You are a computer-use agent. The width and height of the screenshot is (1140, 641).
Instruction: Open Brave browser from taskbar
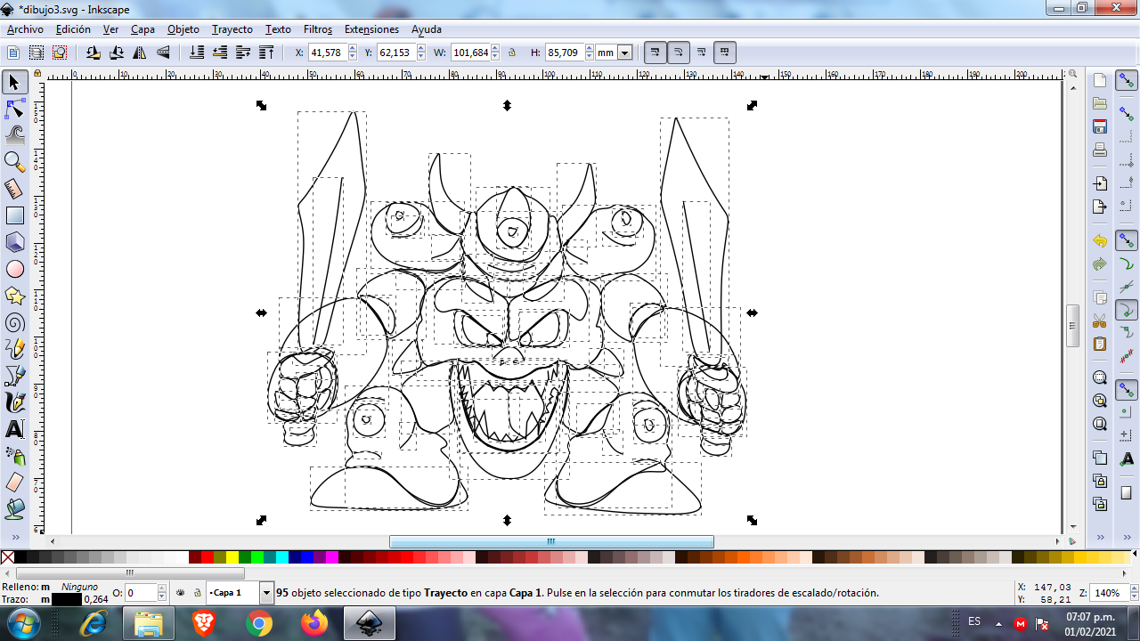click(x=204, y=624)
